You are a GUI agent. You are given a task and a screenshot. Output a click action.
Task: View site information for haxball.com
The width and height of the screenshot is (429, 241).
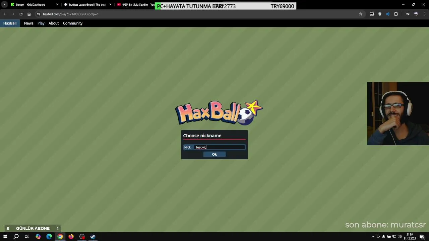click(x=39, y=14)
